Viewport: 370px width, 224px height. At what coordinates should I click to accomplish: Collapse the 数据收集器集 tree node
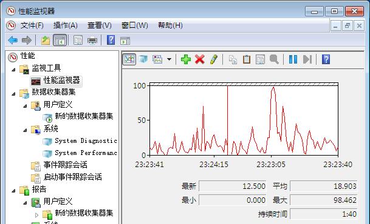click(x=14, y=94)
